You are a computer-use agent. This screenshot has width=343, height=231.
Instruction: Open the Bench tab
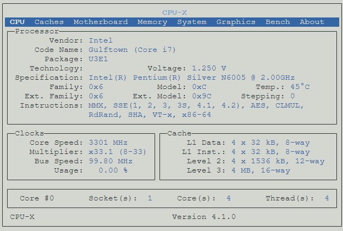click(x=277, y=22)
